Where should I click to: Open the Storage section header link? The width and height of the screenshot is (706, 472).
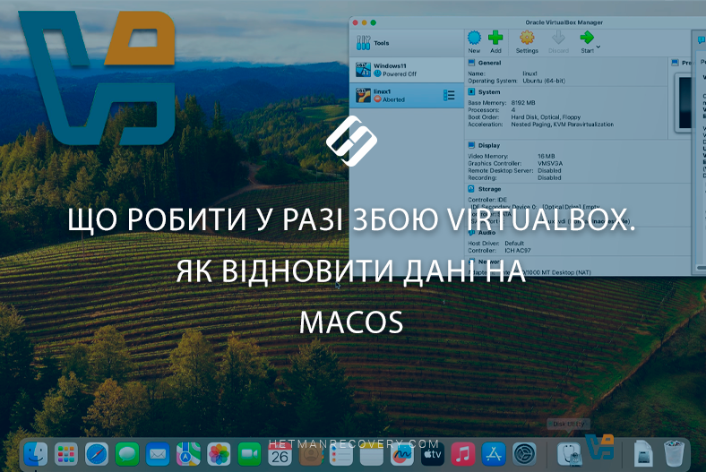pyautogui.click(x=489, y=190)
